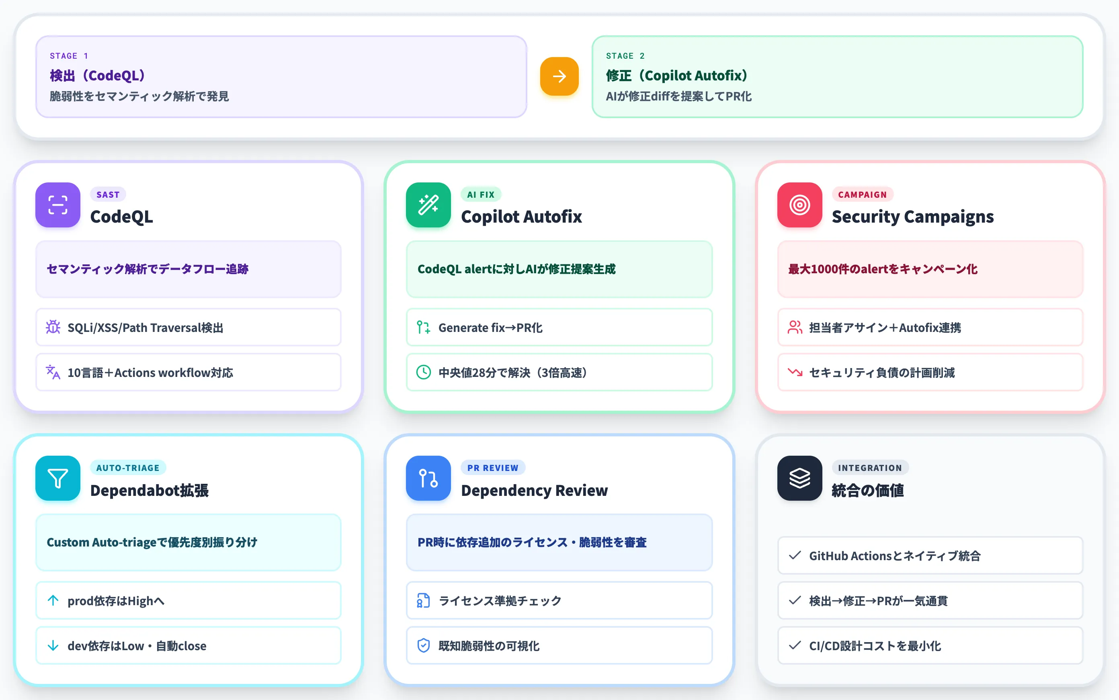Select the AI FIX badge

click(x=481, y=194)
